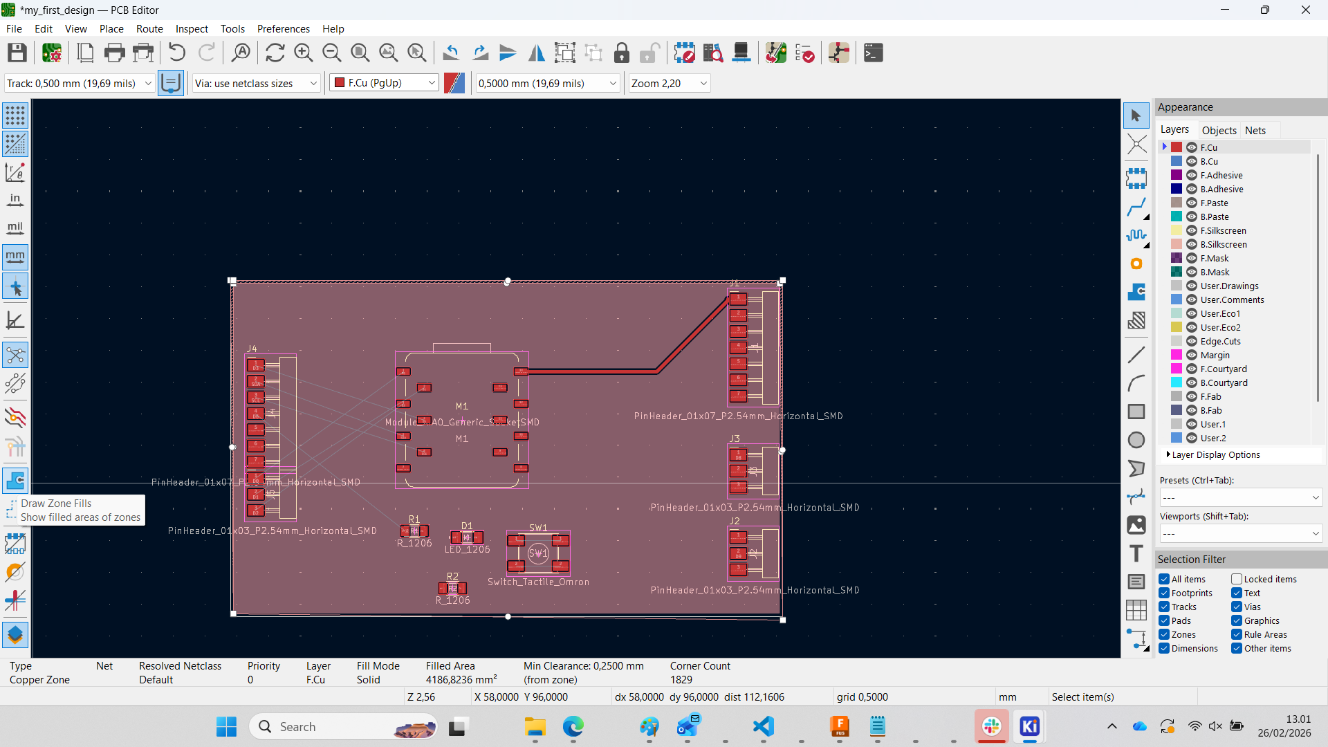This screenshot has width=1328, height=747.
Task: Open Slack from the taskbar
Action: (992, 727)
